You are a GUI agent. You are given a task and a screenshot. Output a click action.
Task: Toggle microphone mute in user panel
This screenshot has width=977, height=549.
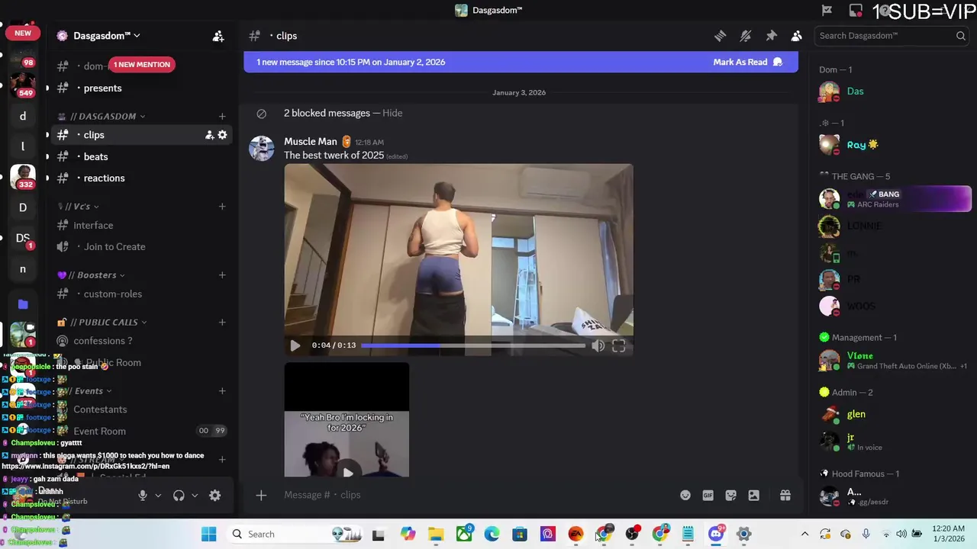click(x=142, y=496)
